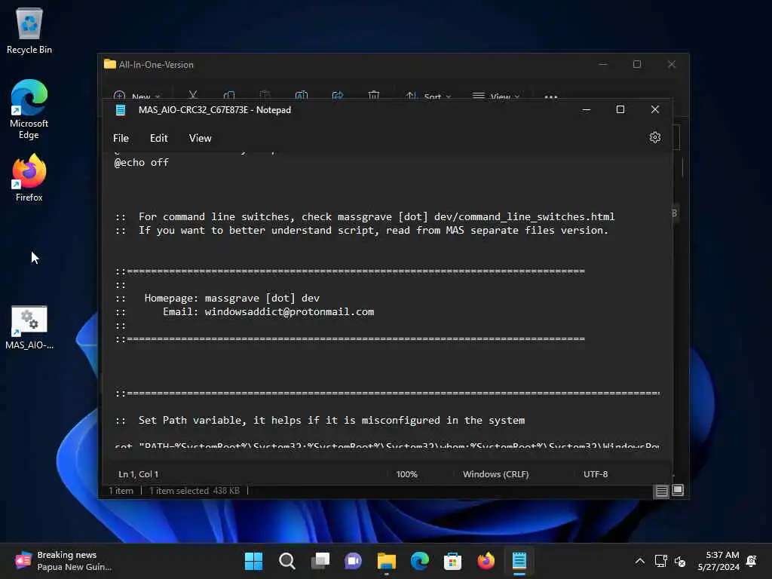Switch to large icons view in File Explorer
Viewport: 772px width, 579px height.
tap(678, 490)
